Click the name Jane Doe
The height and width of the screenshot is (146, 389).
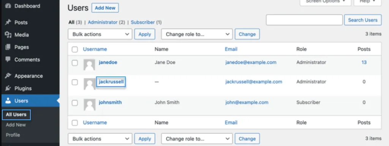click(x=165, y=62)
